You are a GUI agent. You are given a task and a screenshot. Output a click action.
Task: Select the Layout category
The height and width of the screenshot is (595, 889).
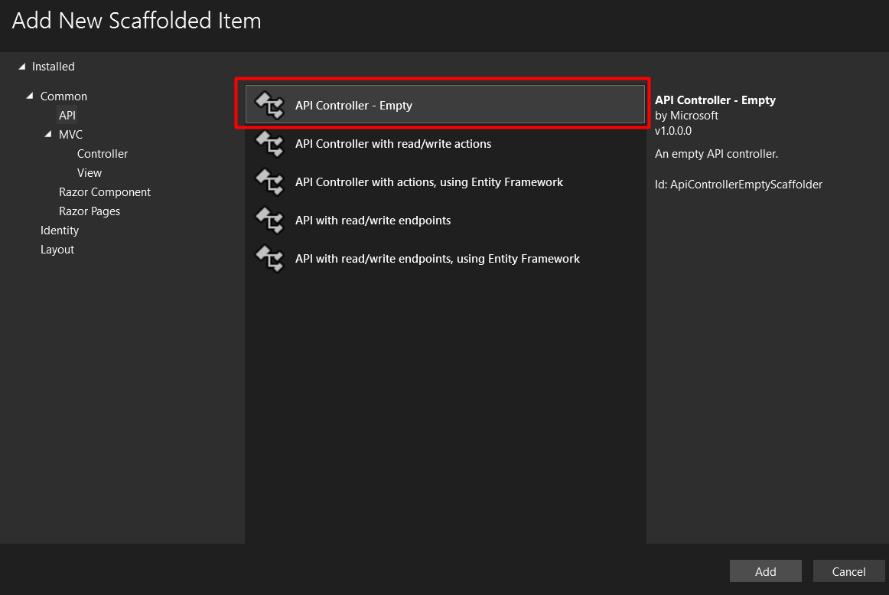(x=57, y=249)
